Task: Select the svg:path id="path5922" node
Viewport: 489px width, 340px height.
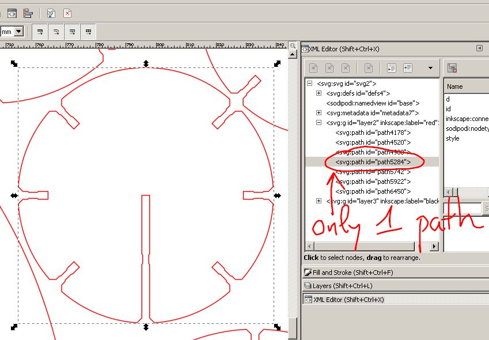Action: (373, 182)
